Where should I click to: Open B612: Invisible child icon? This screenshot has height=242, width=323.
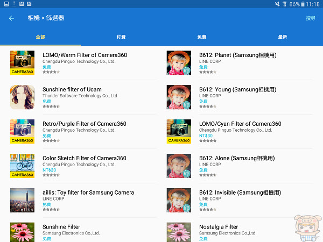pos(179,200)
